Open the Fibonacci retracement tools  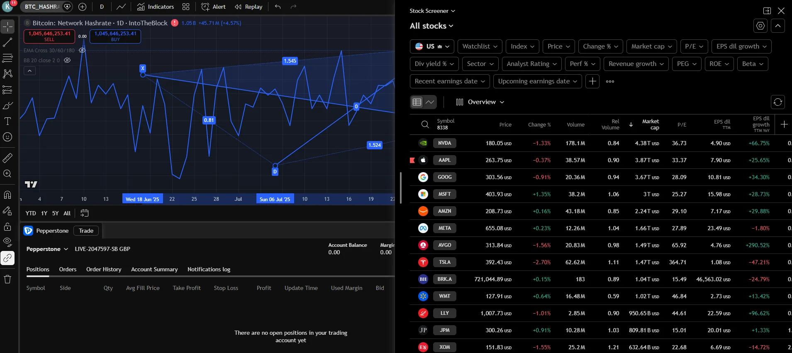(7, 58)
